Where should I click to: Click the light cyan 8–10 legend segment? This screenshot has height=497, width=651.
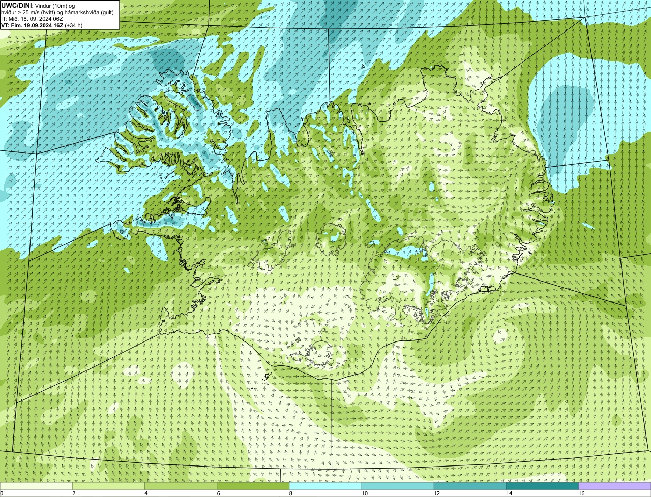(x=325, y=486)
